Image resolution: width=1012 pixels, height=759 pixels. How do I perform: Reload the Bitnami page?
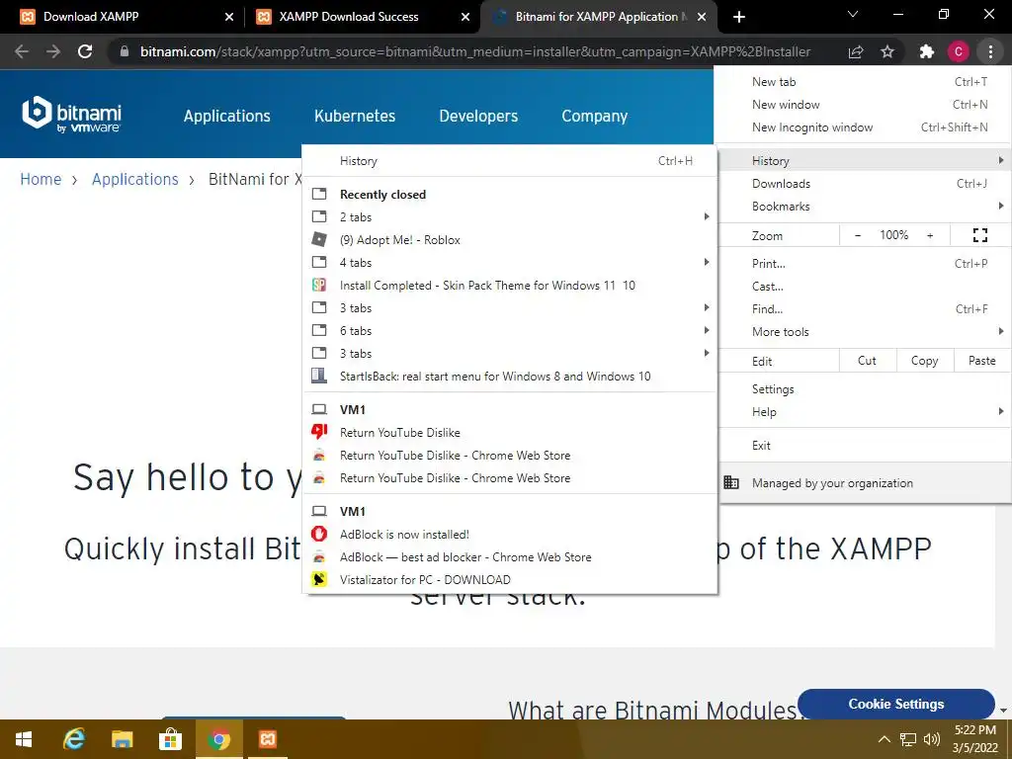[85, 51]
